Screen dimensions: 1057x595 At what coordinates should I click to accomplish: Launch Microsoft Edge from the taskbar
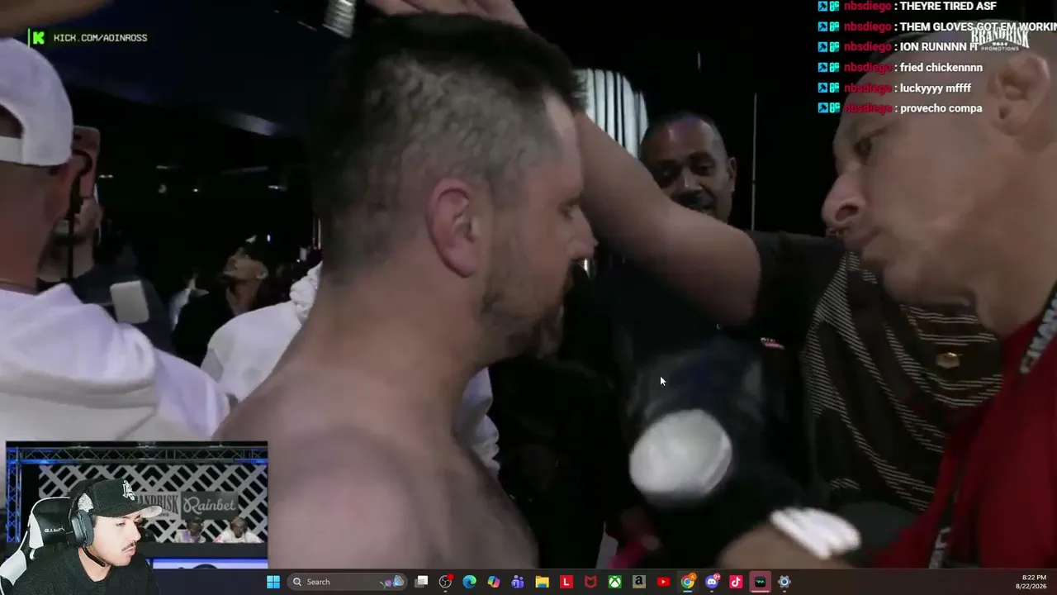[x=469, y=582]
